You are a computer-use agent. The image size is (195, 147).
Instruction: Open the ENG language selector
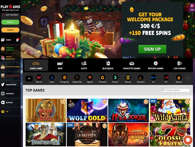point(192,7)
